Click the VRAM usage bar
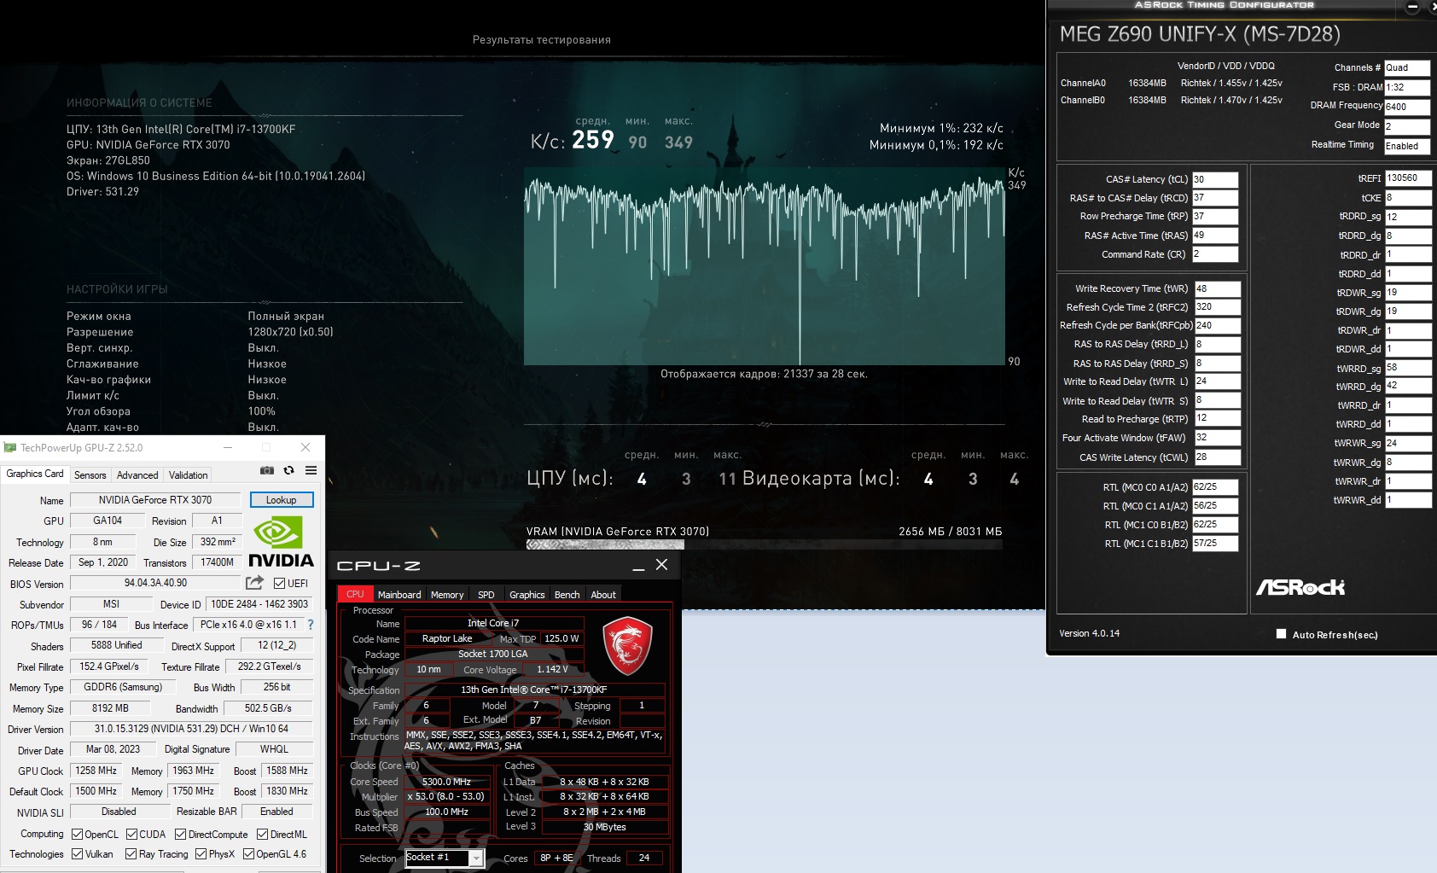1437x873 pixels. coord(764,544)
